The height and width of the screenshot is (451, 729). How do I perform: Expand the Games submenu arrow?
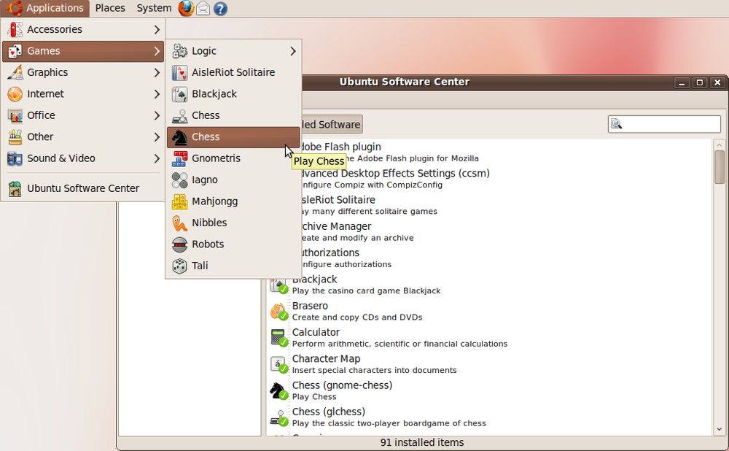pyautogui.click(x=157, y=51)
